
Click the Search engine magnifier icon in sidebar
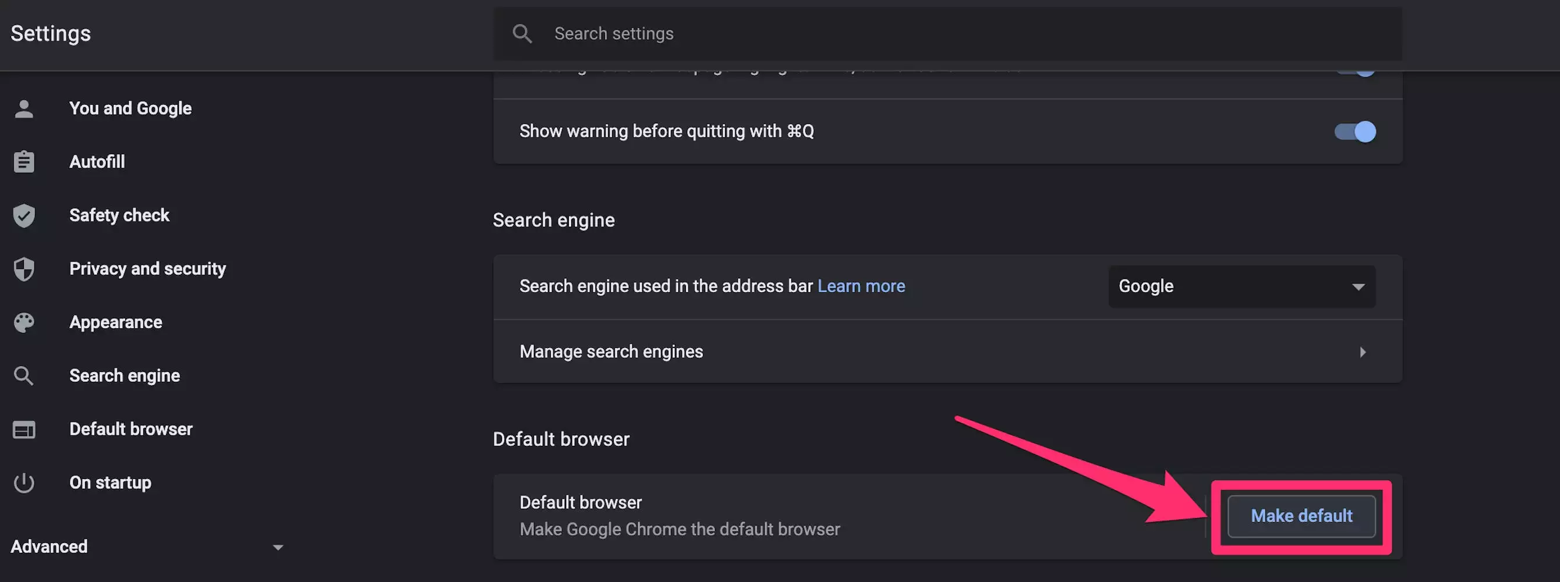pos(24,376)
